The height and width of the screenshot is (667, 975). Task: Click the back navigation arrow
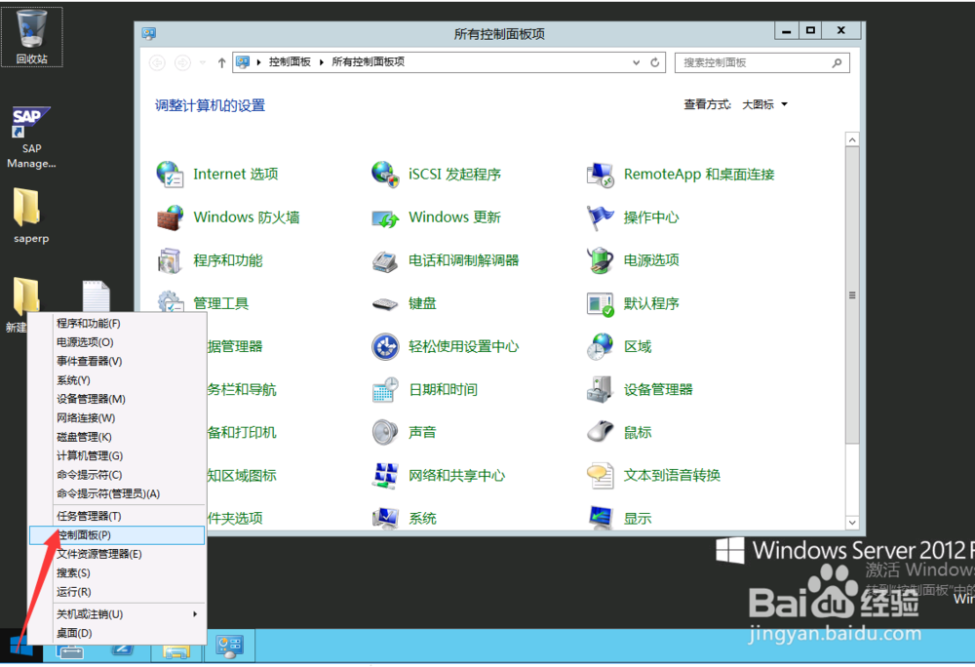[x=157, y=62]
